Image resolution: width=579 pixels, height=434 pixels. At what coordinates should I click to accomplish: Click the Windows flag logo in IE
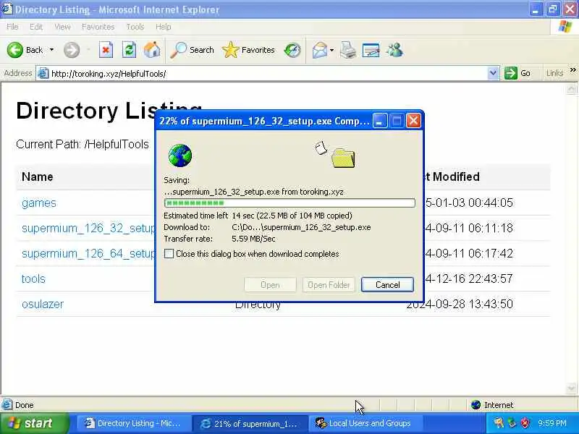[x=565, y=27]
